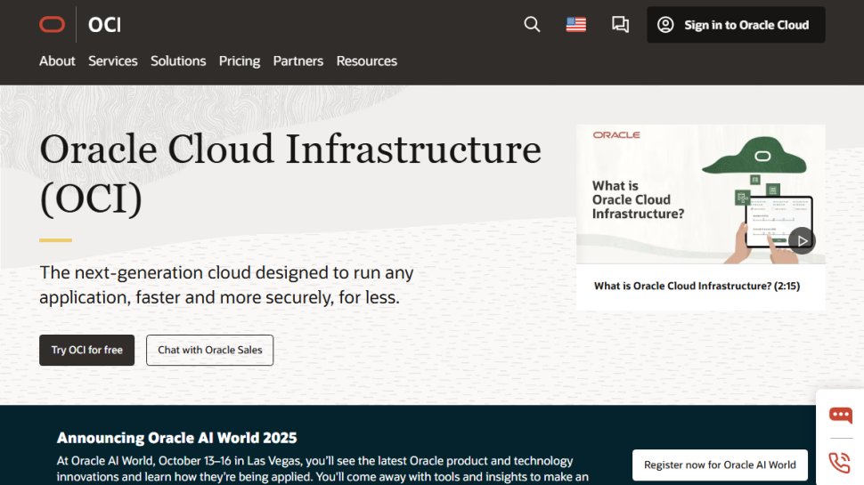
Task: Open the Partners menu
Action: [x=298, y=61]
